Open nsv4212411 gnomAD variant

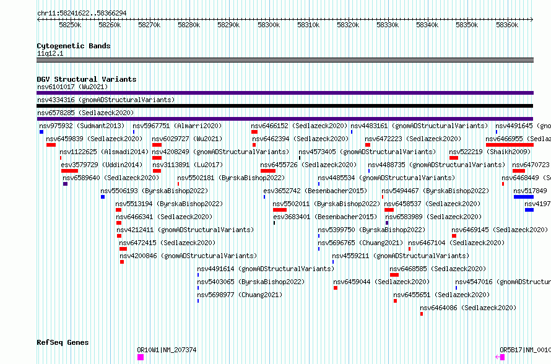pos(185,230)
